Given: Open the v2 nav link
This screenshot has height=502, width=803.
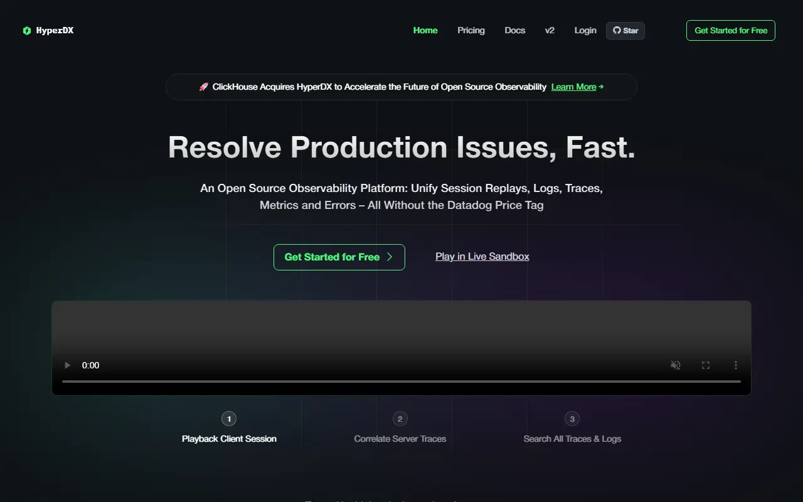Looking at the screenshot, I should tap(550, 30).
